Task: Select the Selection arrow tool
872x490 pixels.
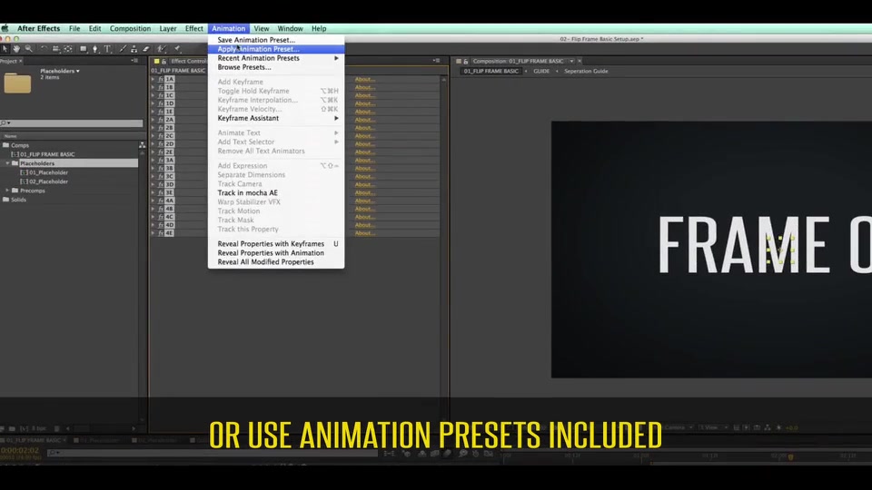Action: click(x=5, y=49)
